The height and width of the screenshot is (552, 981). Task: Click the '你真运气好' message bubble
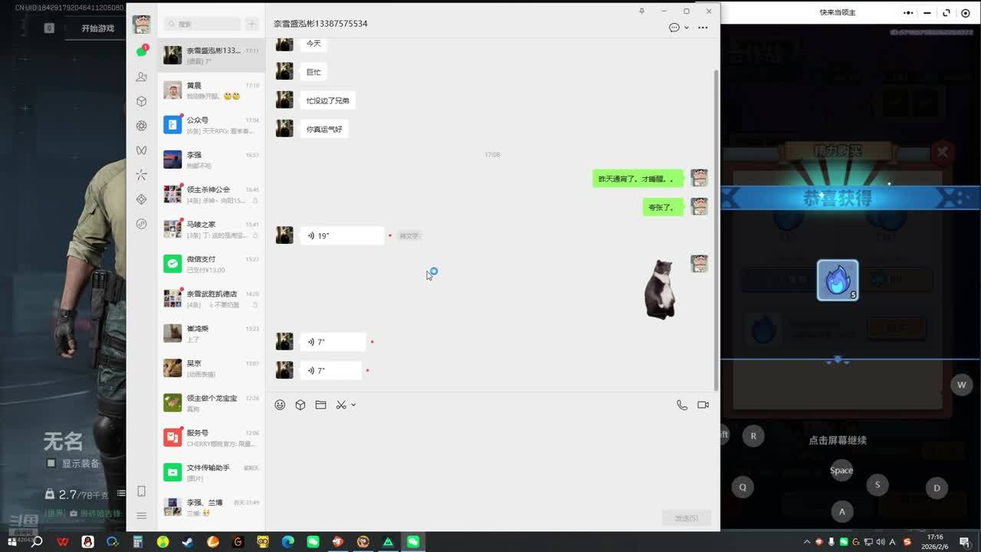324,130
